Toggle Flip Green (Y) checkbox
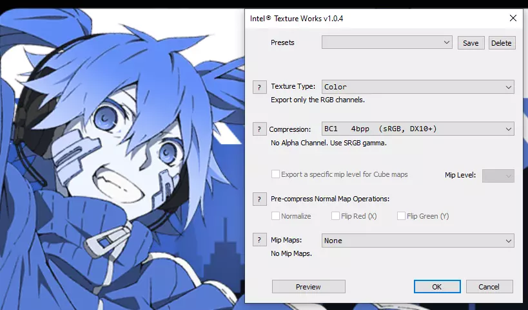 401,216
